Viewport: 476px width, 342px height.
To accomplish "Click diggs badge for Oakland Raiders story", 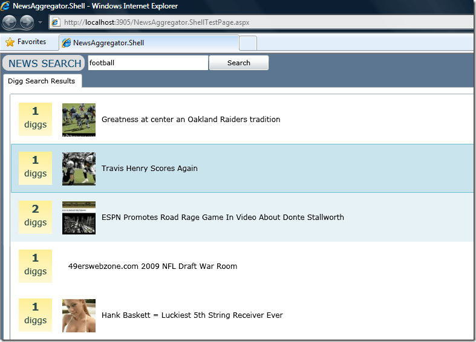I will click(35, 119).
